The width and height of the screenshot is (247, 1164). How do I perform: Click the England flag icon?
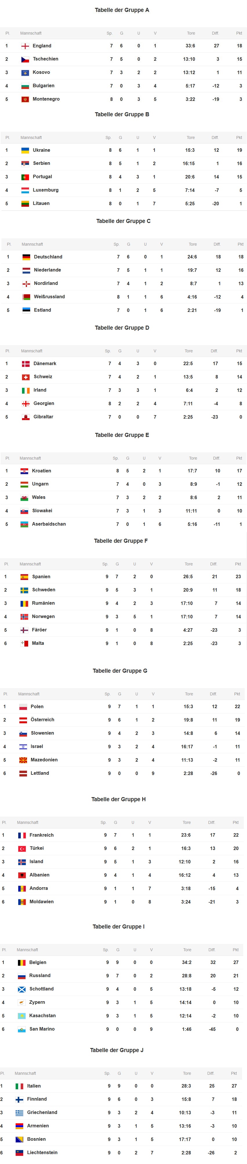point(25,46)
